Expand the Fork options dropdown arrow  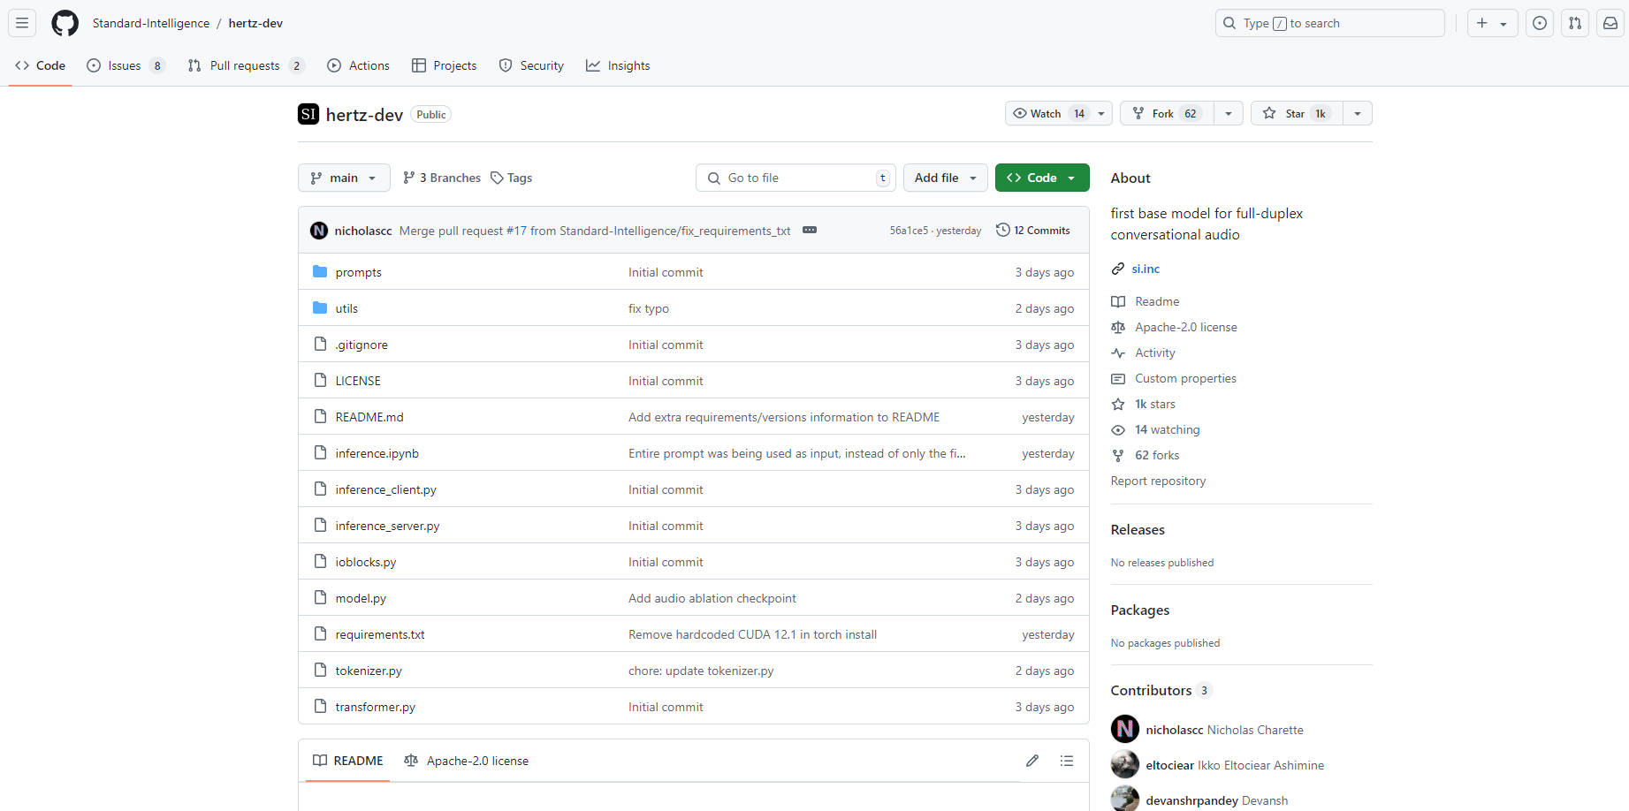pyautogui.click(x=1228, y=113)
